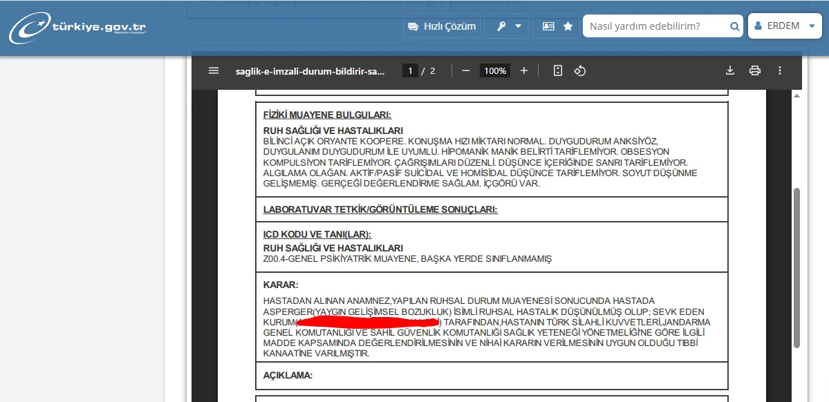Click the PDF vertical scrollbar thumb
The image size is (829, 402).
797,268
